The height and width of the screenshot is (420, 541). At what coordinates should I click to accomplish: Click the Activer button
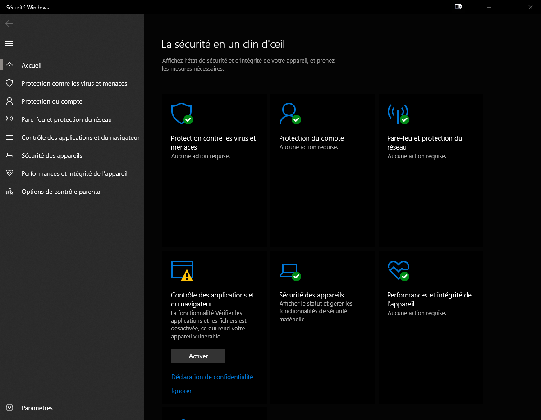coord(198,356)
